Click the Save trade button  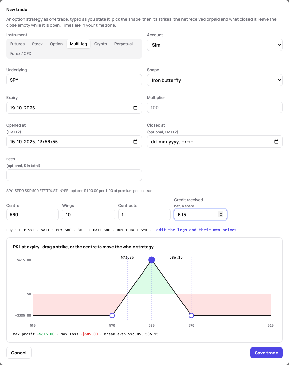pos(266,353)
